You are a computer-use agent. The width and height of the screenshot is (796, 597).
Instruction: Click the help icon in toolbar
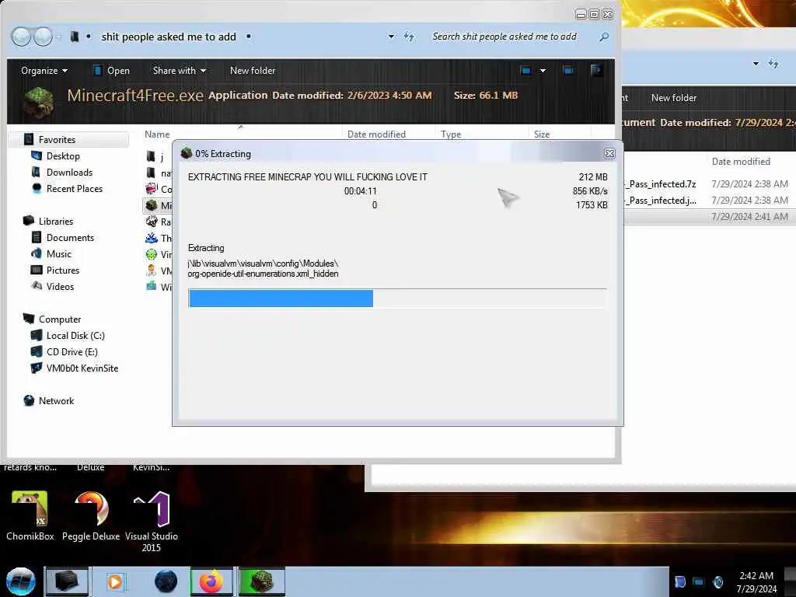(597, 71)
